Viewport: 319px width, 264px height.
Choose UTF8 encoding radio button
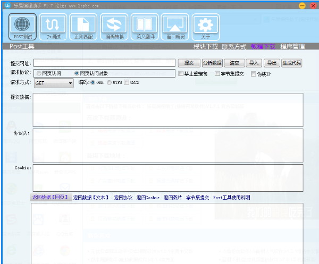[x=110, y=83]
